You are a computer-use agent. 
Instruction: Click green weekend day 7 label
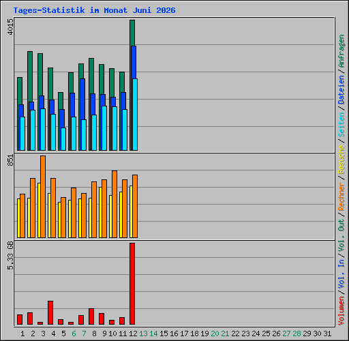(84, 333)
